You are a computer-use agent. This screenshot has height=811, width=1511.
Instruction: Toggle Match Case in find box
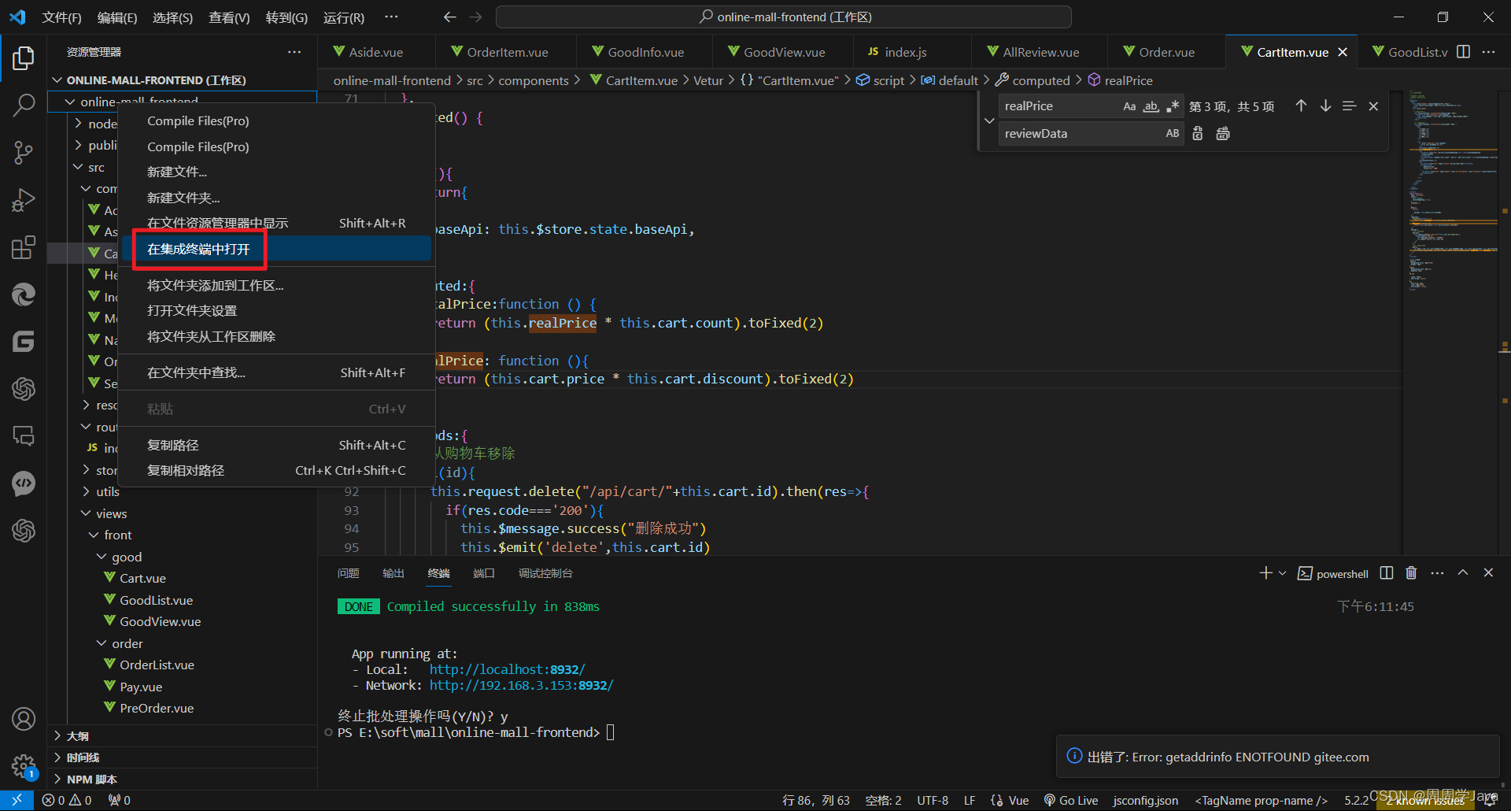pyautogui.click(x=1129, y=106)
